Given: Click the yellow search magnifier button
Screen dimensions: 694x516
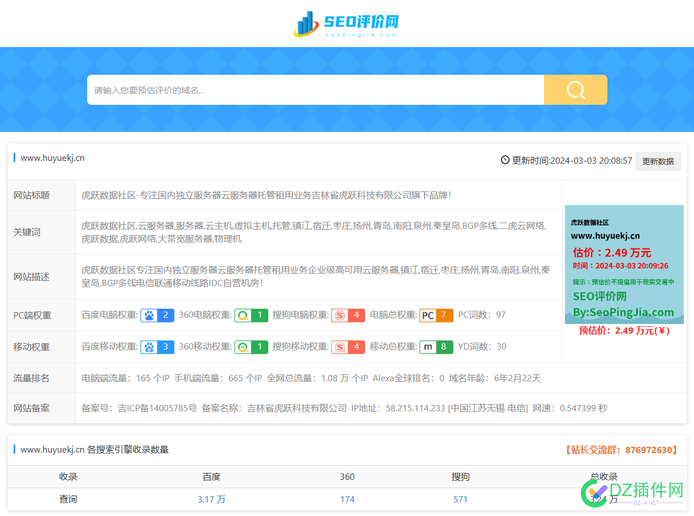Looking at the screenshot, I should [x=575, y=89].
